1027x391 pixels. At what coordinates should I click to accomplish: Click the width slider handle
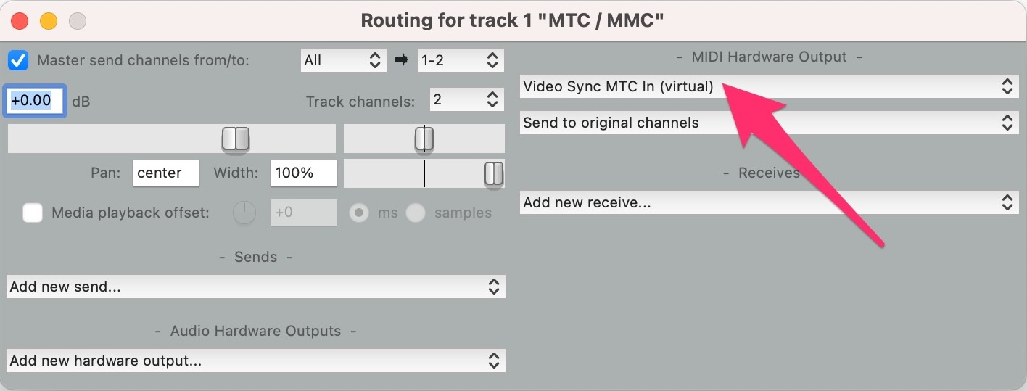point(494,173)
